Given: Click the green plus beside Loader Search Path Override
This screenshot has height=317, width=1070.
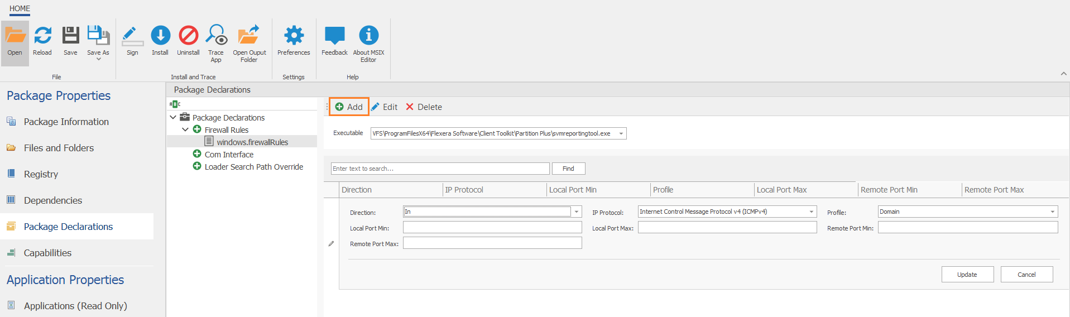Looking at the screenshot, I should tap(197, 166).
